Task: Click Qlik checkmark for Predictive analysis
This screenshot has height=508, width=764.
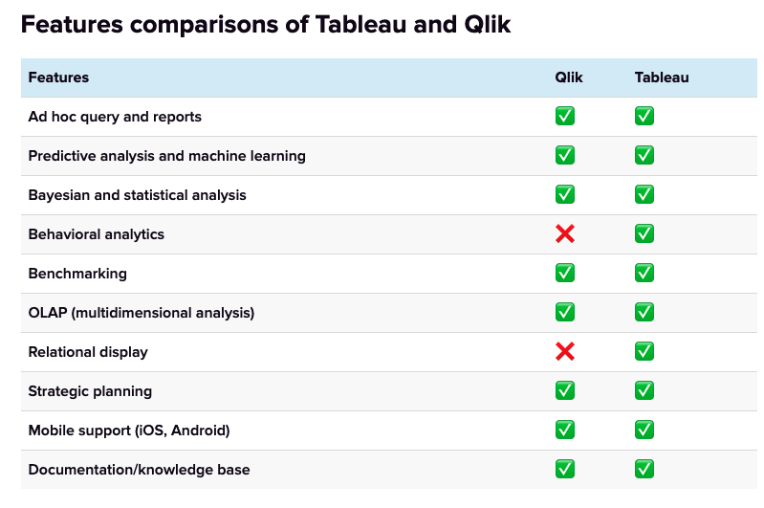Action: point(565,155)
